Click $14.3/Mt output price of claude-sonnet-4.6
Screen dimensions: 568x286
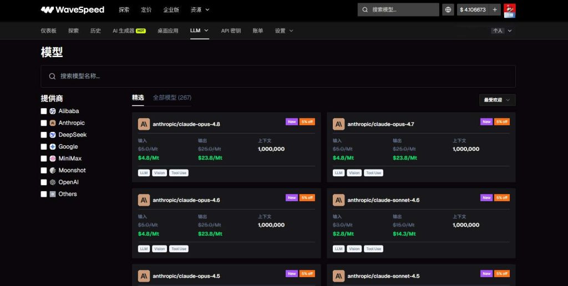[x=404, y=234]
